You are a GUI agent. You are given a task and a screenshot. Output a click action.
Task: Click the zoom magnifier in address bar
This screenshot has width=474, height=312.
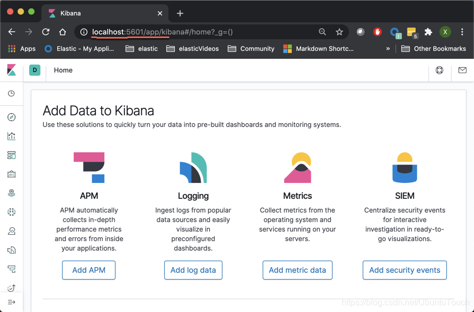(x=322, y=32)
